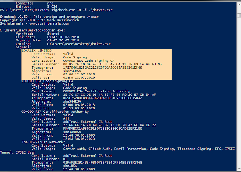This screenshot has height=172, width=241.
Task: Click The USERTrust Network? heading
Action: (x=43, y=142)
